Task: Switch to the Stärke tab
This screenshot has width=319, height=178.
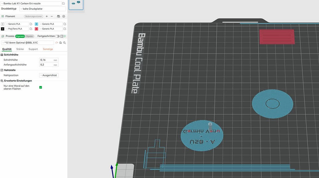Action: (20, 49)
